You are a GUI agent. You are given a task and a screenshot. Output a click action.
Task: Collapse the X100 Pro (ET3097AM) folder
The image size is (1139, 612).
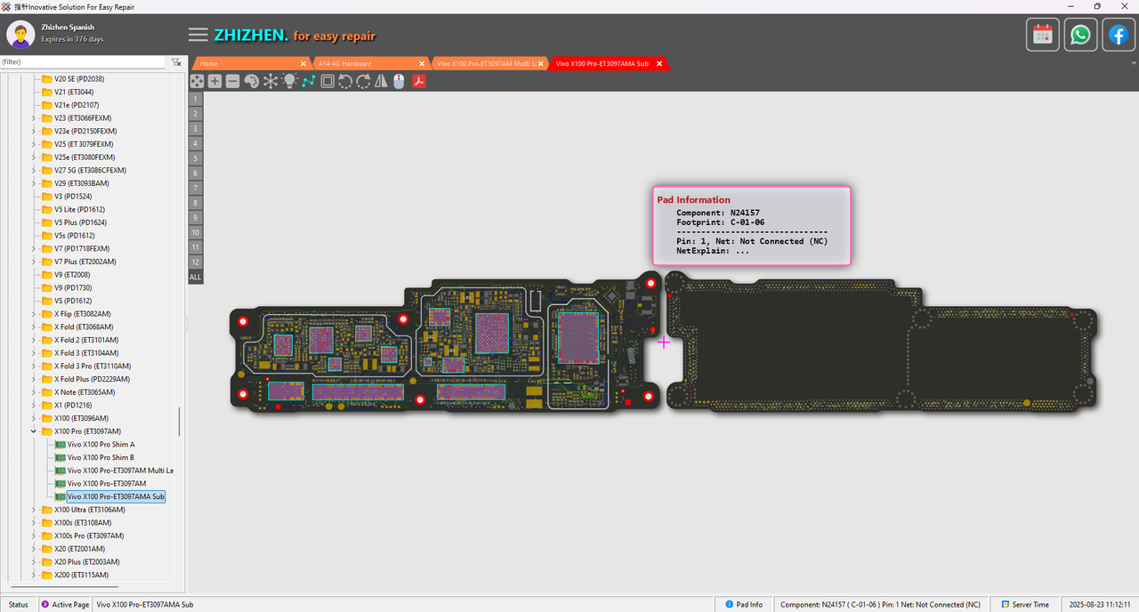(x=34, y=431)
